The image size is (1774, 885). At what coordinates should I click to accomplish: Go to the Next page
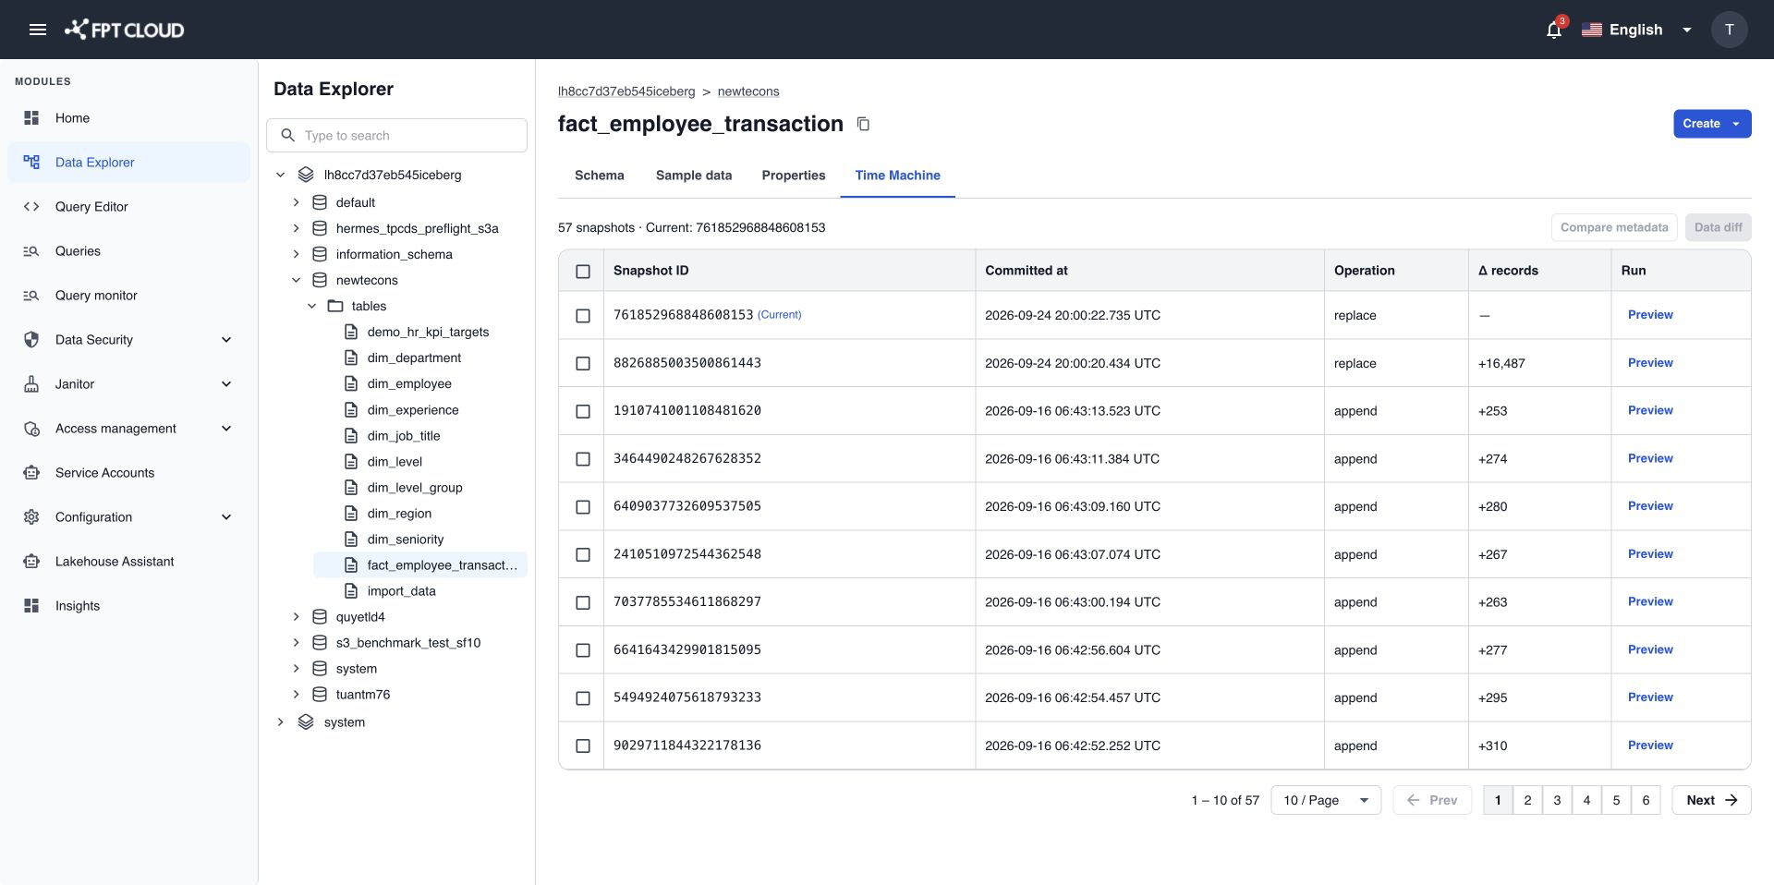pyautogui.click(x=1711, y=800)
